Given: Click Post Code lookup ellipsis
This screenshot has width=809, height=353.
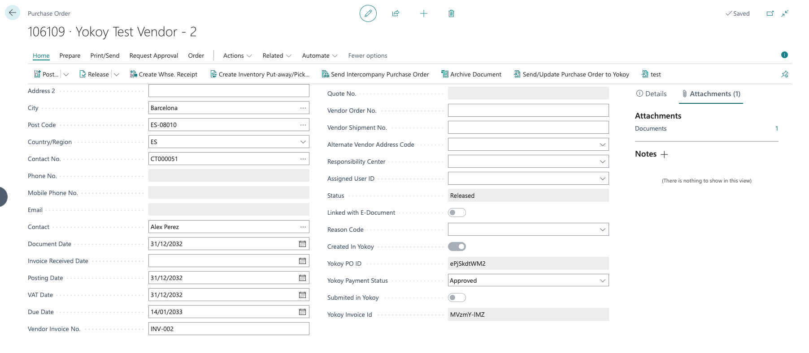Looking at the screenshot, I should 303,125.
